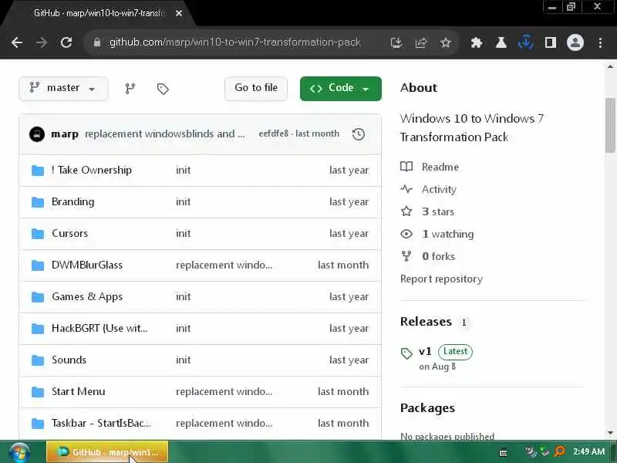Select the GitHub marp repository tab
The width and height of the screenshot is (617, 463).
(x=100, y=13)
